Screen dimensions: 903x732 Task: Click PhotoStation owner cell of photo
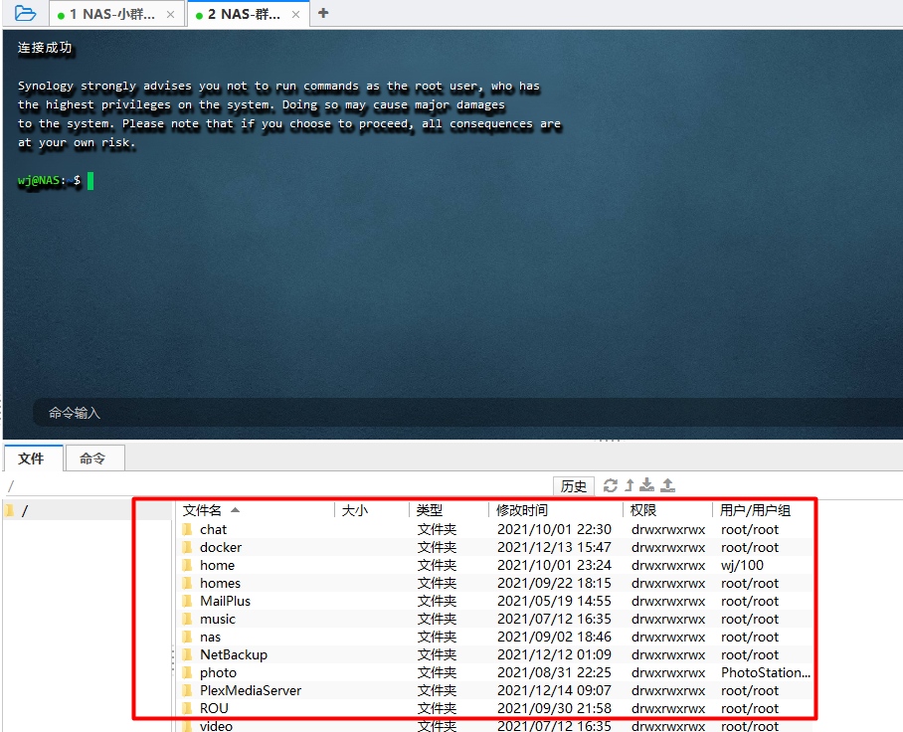click(766, 672)
